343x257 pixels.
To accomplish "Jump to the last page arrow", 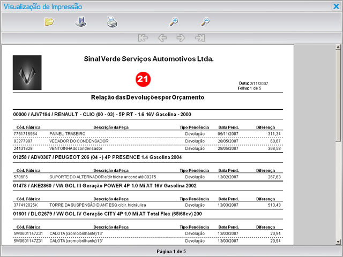I will click(x=200, y=38).
